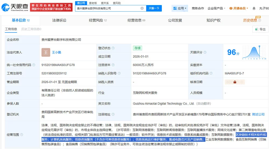Click the red promotional banner

51,7
